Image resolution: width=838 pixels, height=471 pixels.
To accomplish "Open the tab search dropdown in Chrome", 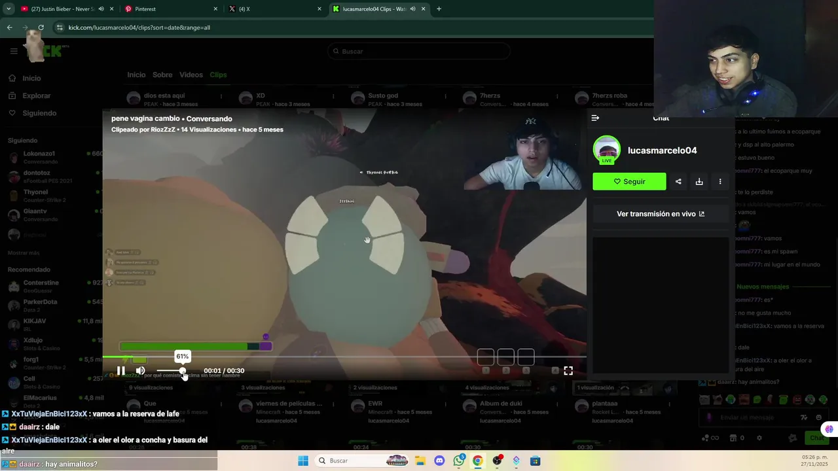I will pos(9,9).
